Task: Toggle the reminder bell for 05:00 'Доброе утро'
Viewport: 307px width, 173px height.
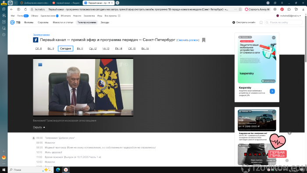Action: (33, 138)
